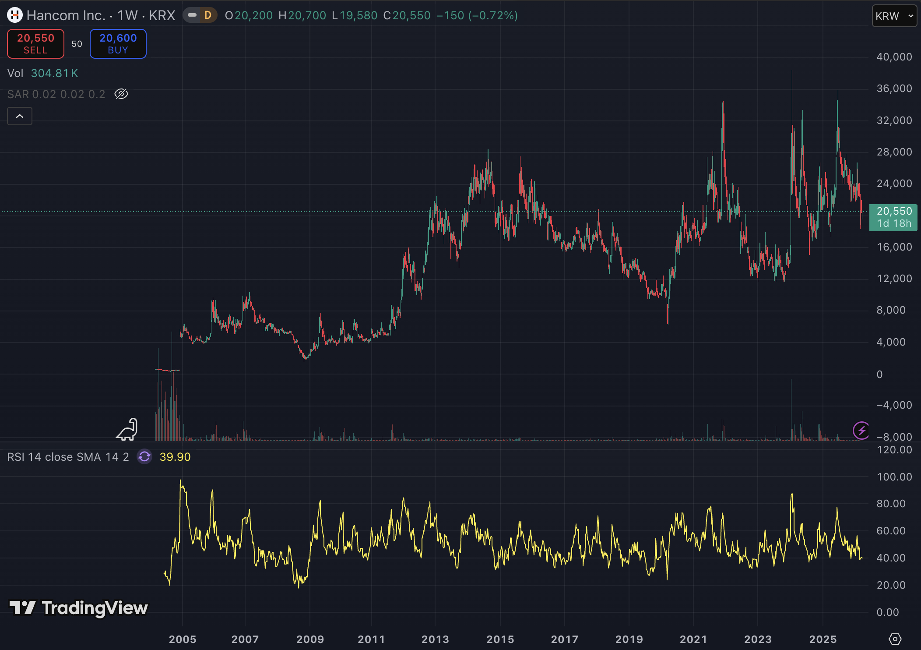Click the dinosaur icon near chart start
The image size is (921, 650).
click(x=127, y=430)
